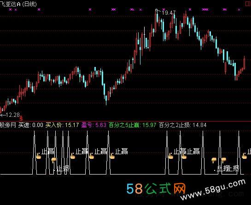Click the peak candlestick marked 19.47
The height and width of the screenshot is (205, 251).
click(155, 21)
